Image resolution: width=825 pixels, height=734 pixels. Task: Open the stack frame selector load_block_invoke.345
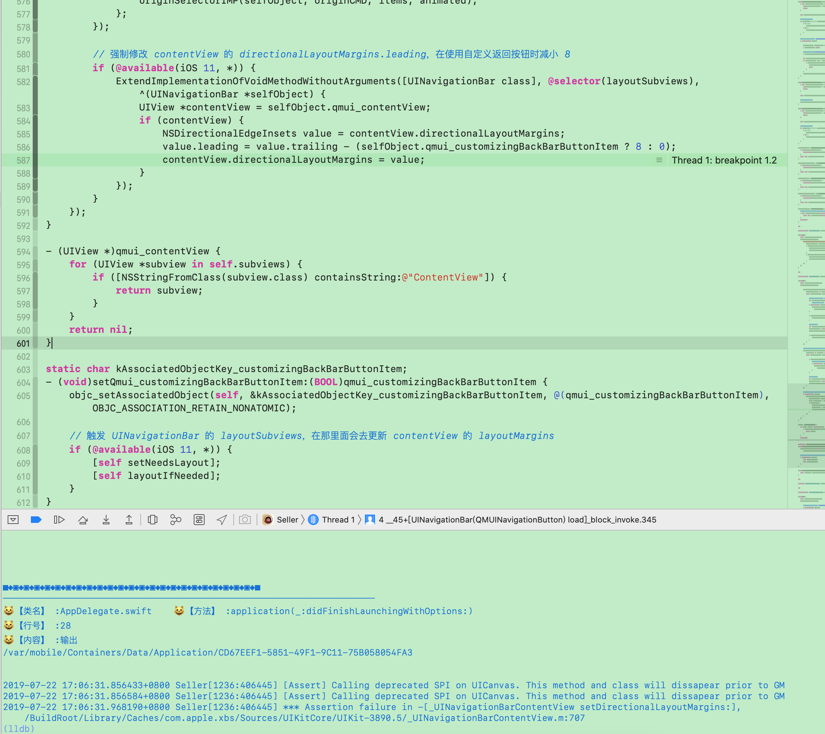[517, 520]
